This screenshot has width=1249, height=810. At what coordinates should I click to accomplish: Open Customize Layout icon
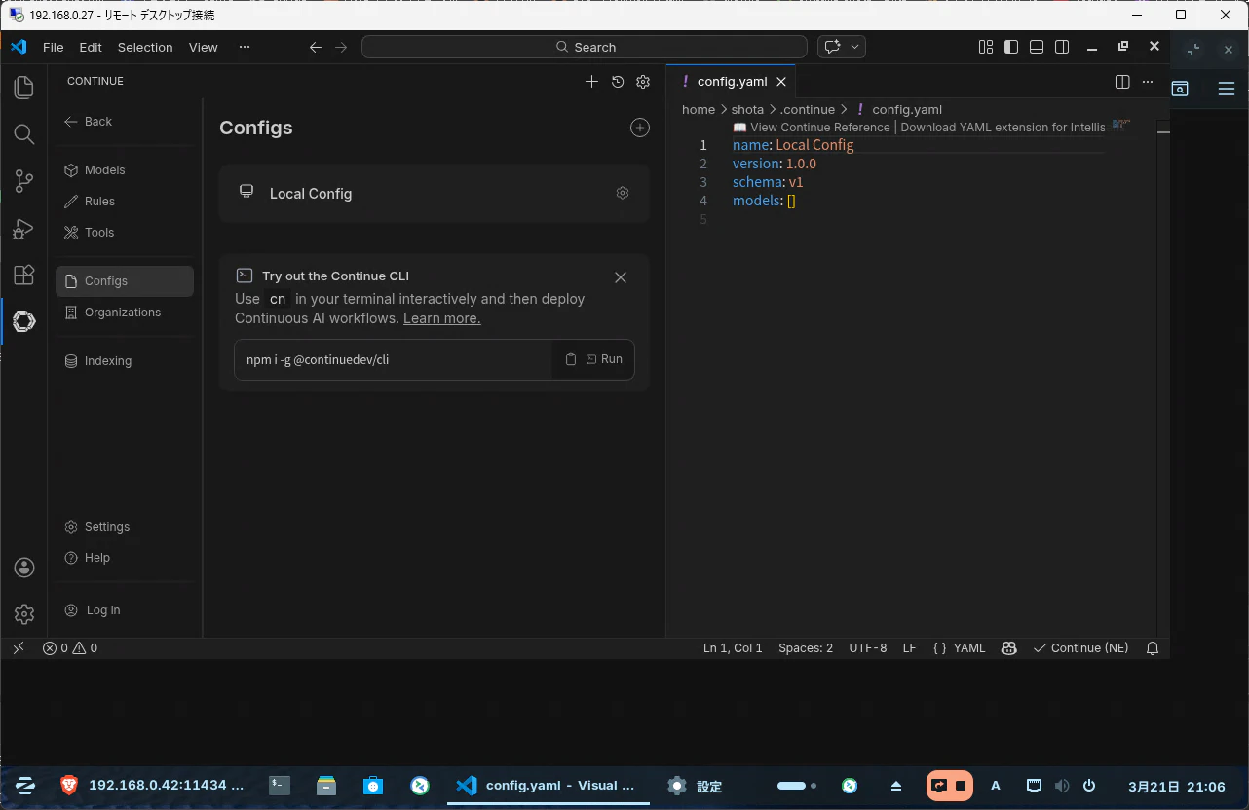(x=986, y=47)
